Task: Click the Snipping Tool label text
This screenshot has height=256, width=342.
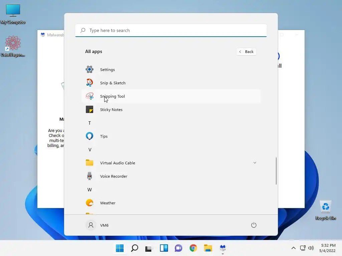Action: pyautogui.click(x=112, y=96)
